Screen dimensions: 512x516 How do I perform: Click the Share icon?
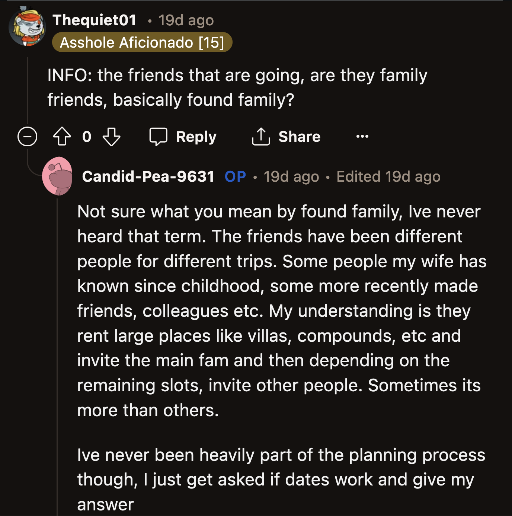pos(262,136)
